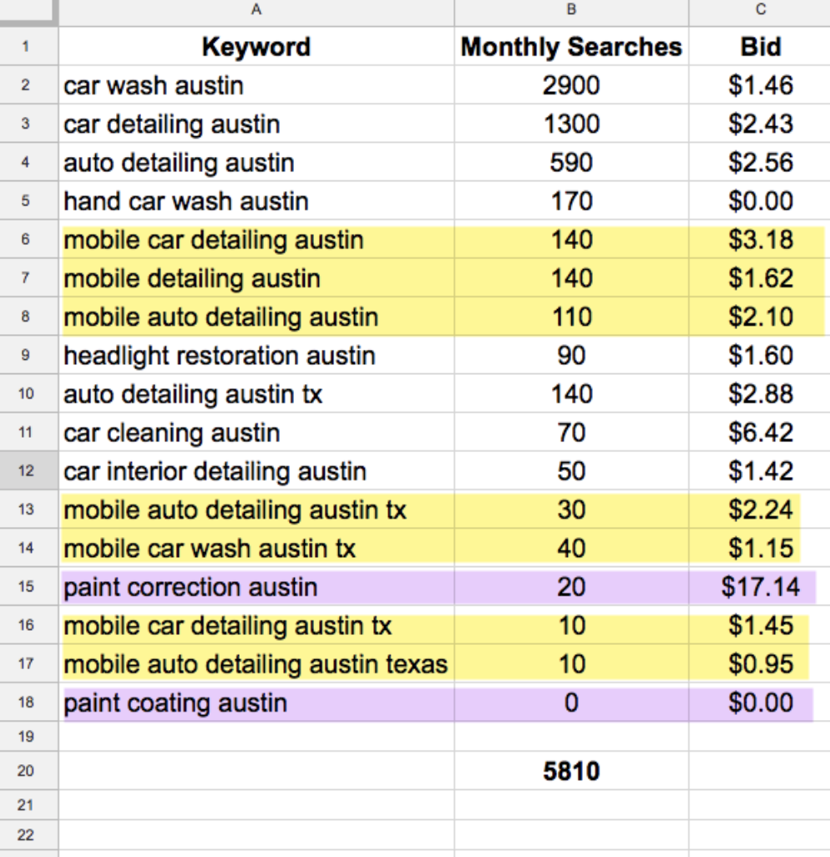Select column C header
830x857 pixels.
760,12
